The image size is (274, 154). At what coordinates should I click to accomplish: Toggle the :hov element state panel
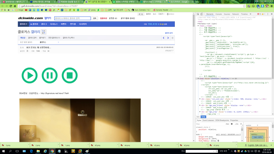[x=227, y=124]
